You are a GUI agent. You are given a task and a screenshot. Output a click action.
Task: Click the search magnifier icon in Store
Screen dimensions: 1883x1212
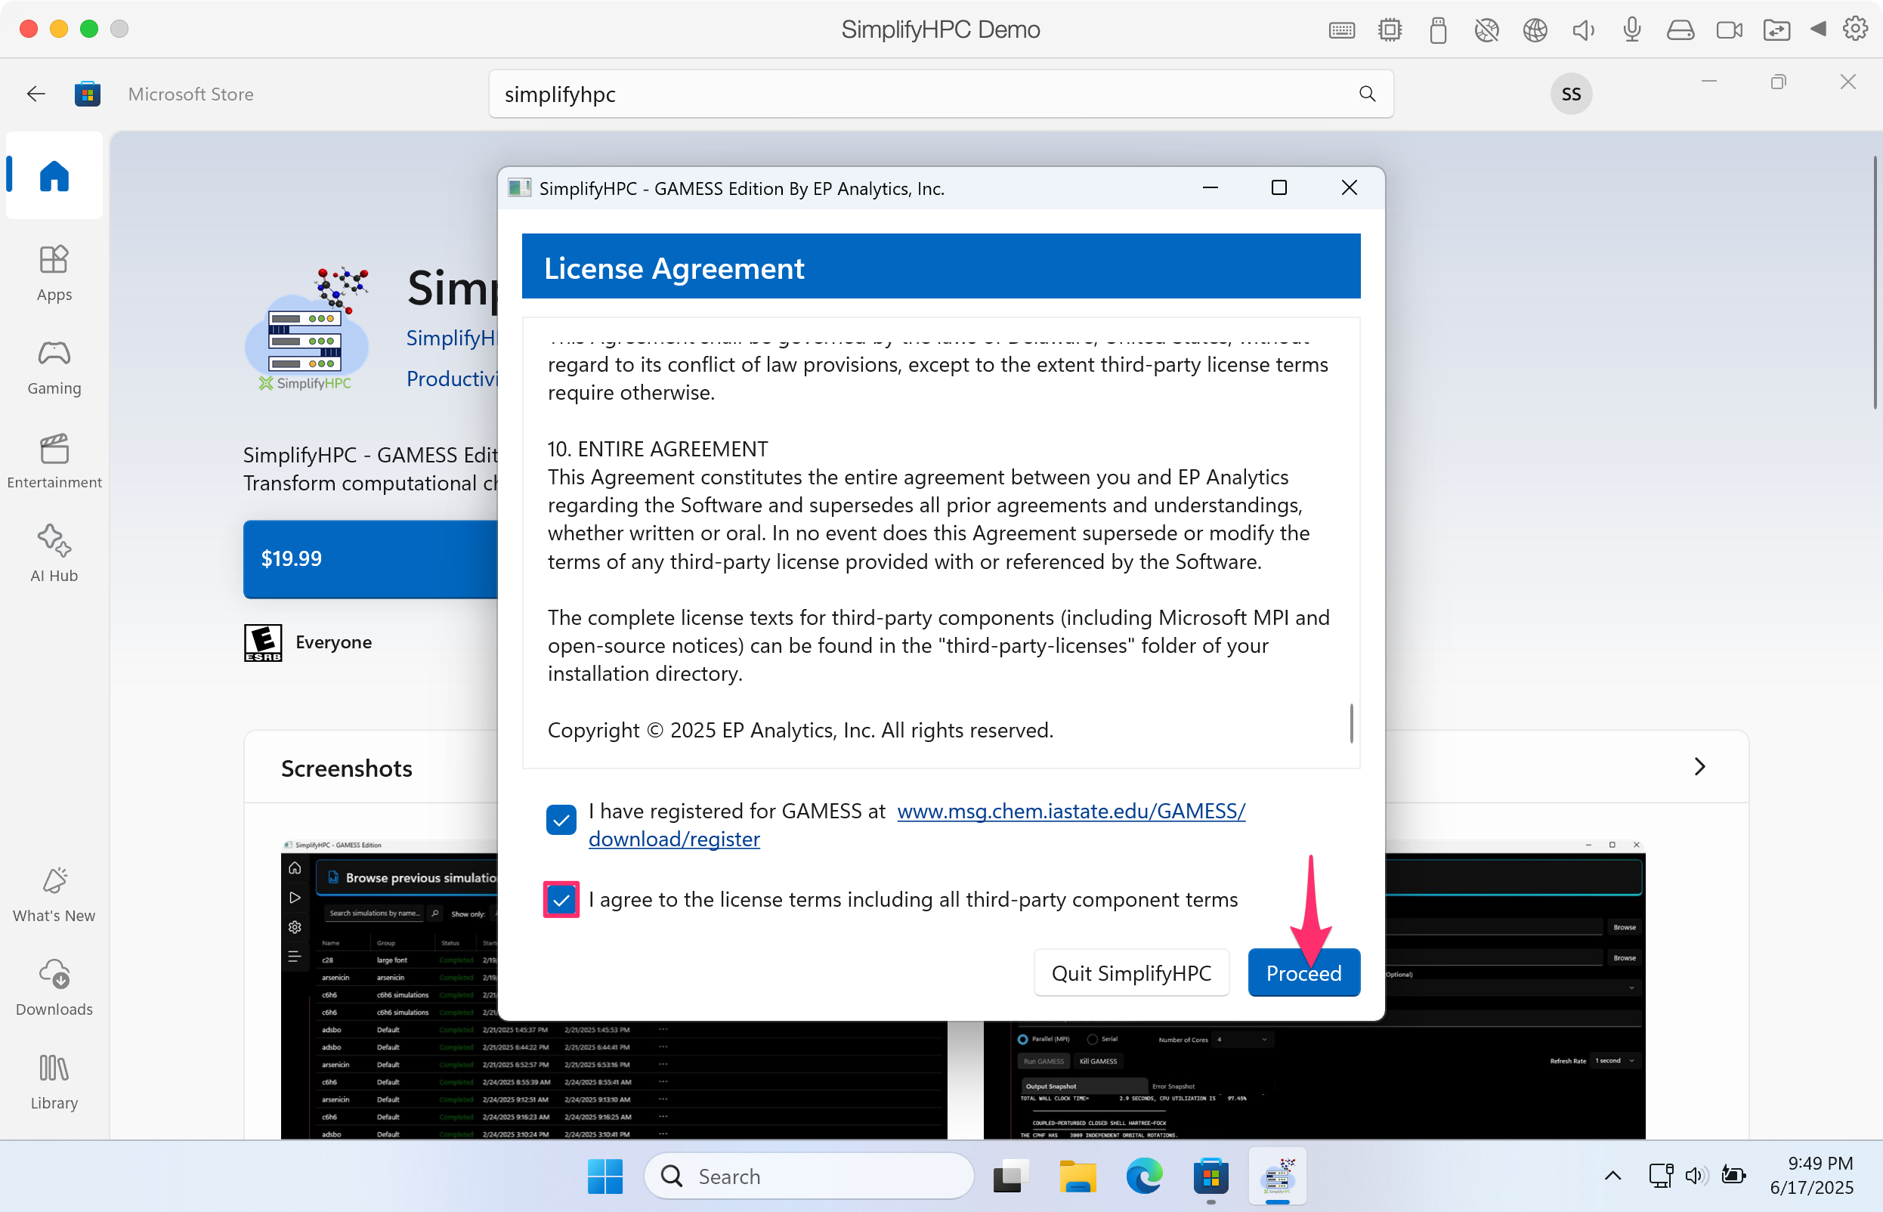pos(1367,94)
